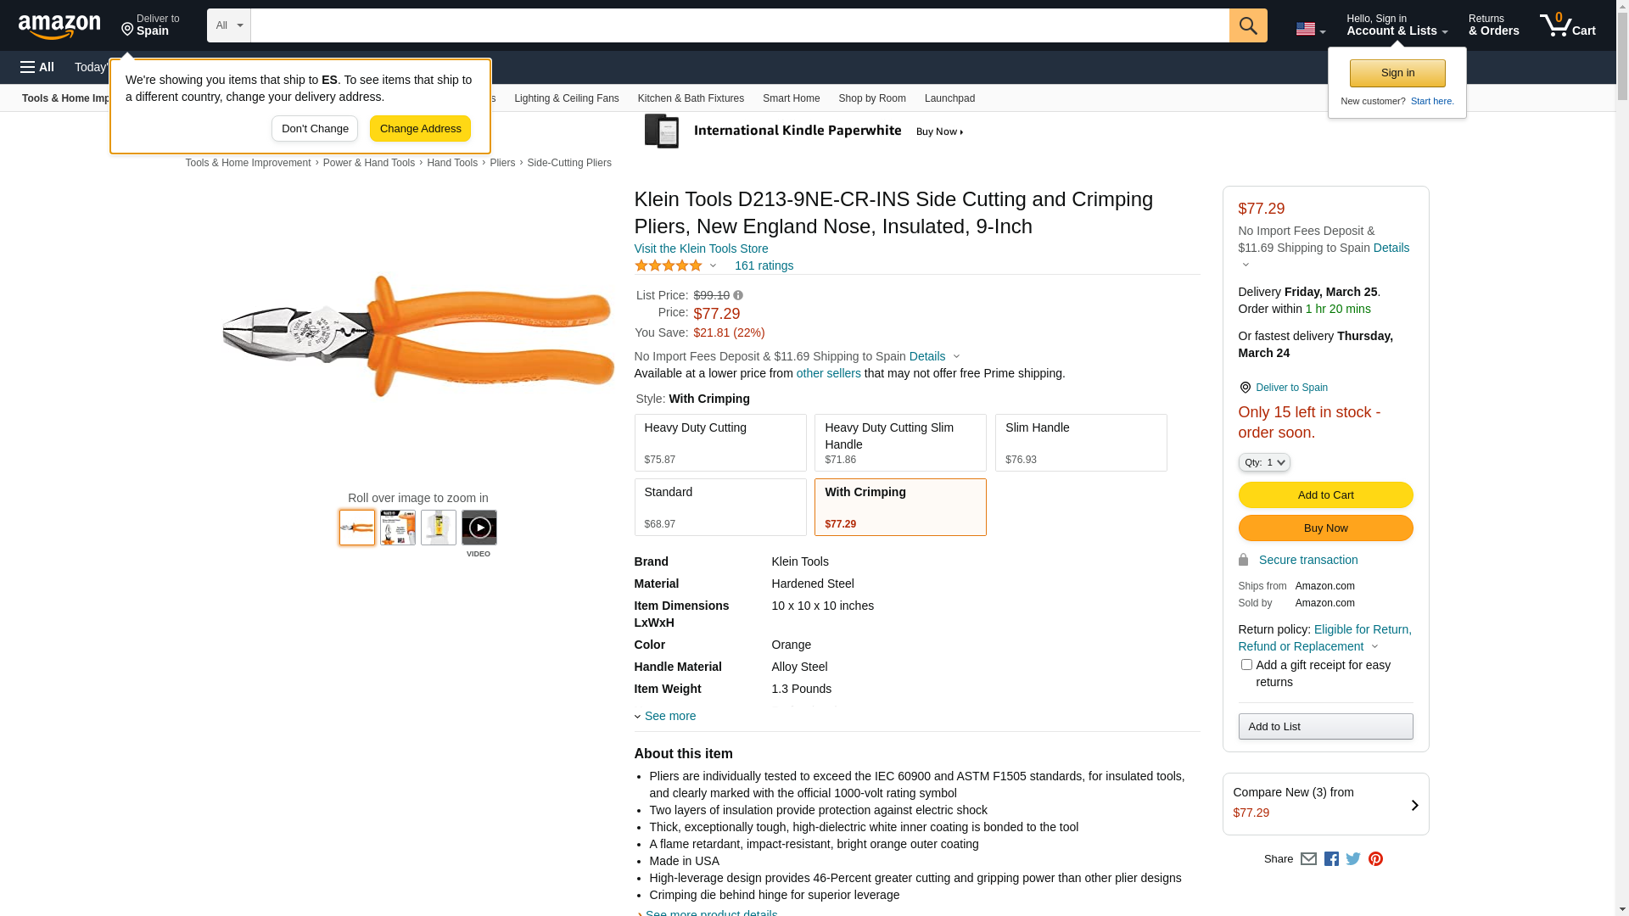Open the search category dropdown

pyautogui.click(x=228, y=25)
